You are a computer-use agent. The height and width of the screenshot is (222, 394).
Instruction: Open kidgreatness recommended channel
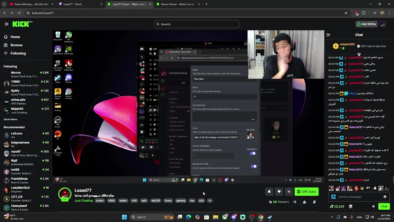(26, 144)
